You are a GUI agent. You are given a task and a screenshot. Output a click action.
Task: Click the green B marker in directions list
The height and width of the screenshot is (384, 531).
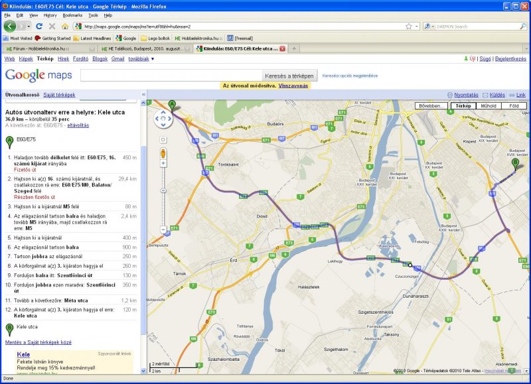click(x=9, y=330)
